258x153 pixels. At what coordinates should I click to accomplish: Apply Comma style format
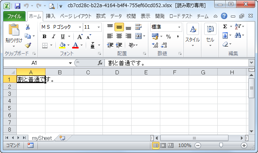point(178,37)
